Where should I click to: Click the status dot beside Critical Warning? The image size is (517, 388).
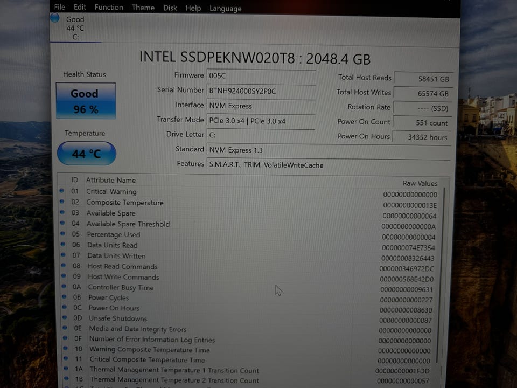(x=61, y=191)
